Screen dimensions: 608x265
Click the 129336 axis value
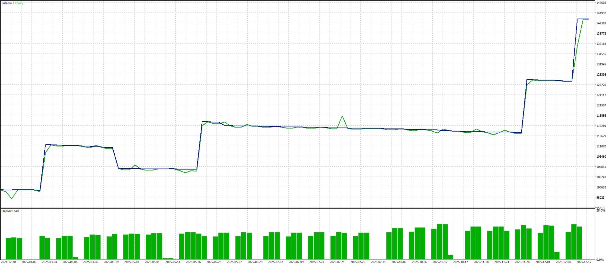click(x=601, y=75)
